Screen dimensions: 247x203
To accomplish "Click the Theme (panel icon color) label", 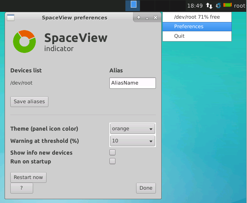I will click(44, 129).
